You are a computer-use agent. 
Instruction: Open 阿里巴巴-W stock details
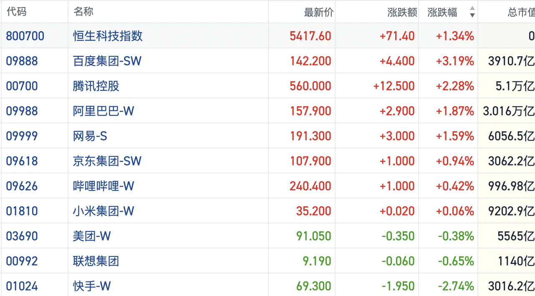pyautogui.click(x=103, y=111)
